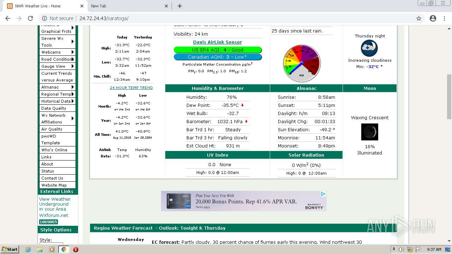This screenshot has width=452, height=254.
Task: Close the NWR Weather Live tab
Action: (x=82, y=6)
